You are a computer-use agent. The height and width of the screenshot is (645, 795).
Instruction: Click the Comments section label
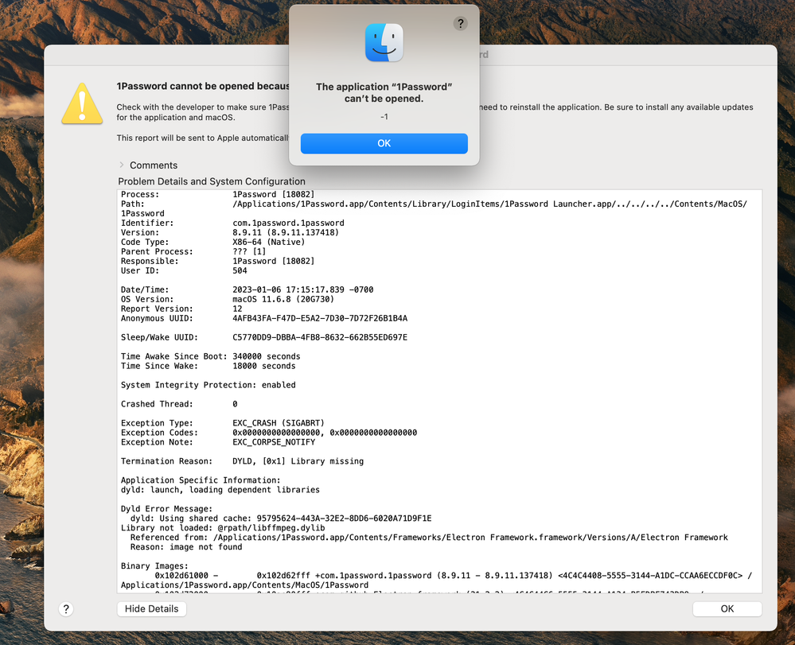[154, 165]
